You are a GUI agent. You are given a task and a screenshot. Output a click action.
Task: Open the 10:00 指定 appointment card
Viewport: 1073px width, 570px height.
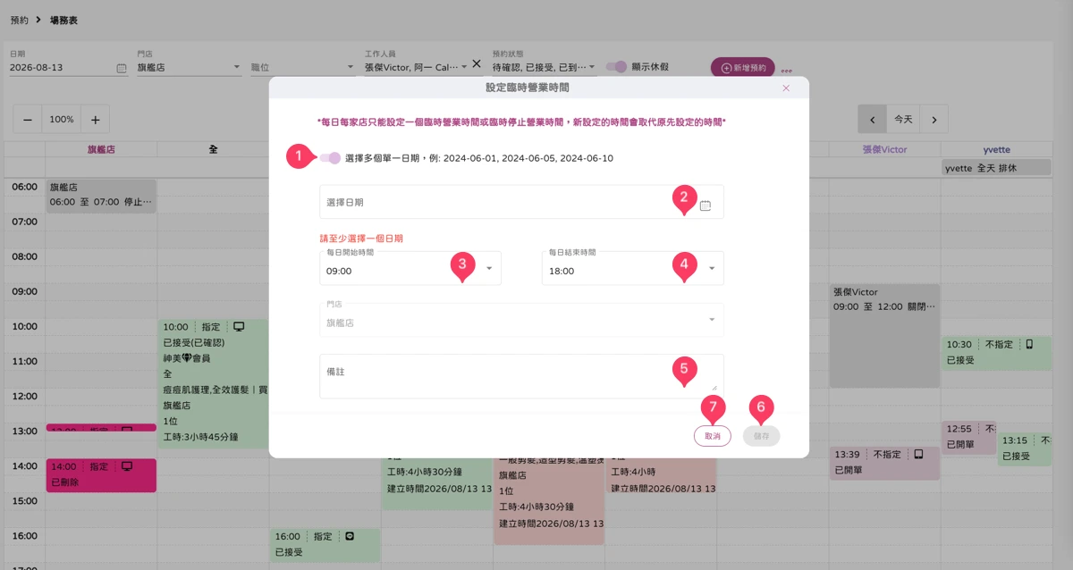click(213, 384)
